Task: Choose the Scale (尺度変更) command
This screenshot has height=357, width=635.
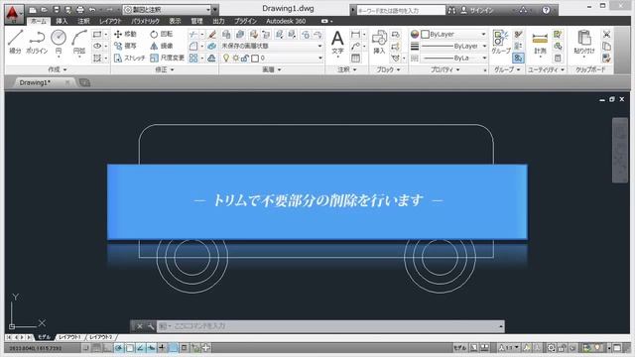Action: (x=167, y=58)
